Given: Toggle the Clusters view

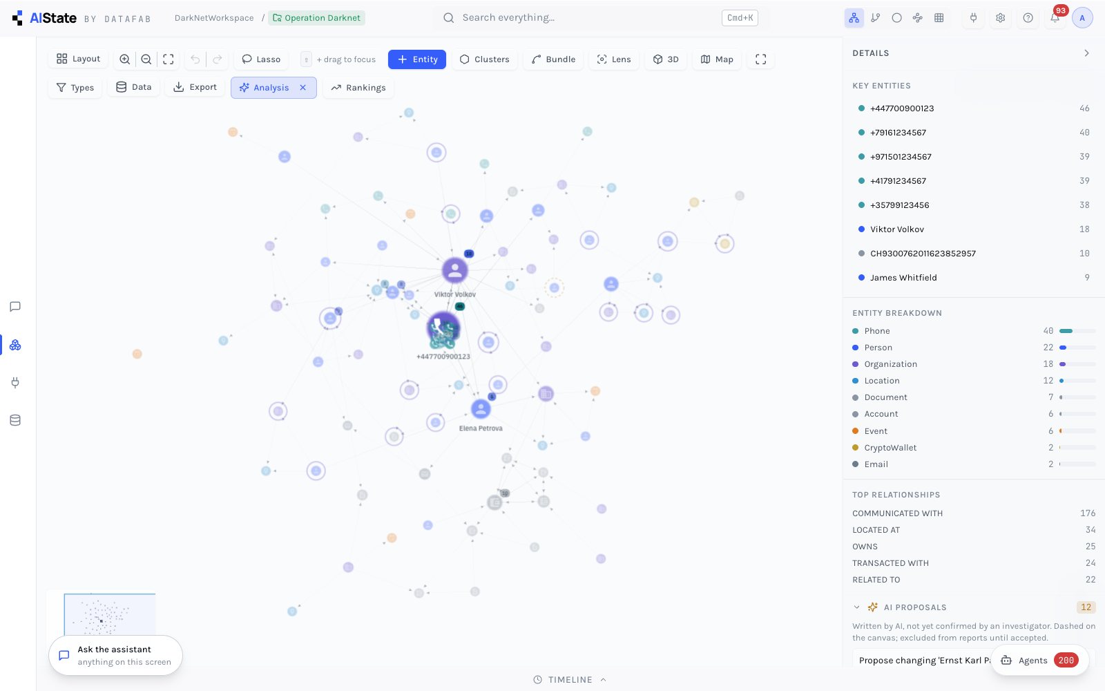Looking at the screenshot, I should point(484,59).
